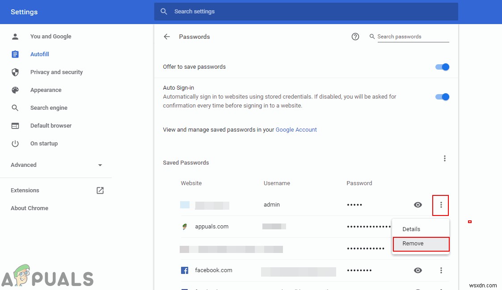Open the three-dot menu for facebook.com
The height and width of the screenshot is (290, 502).
pyautogui.click(x=441, y=270)
